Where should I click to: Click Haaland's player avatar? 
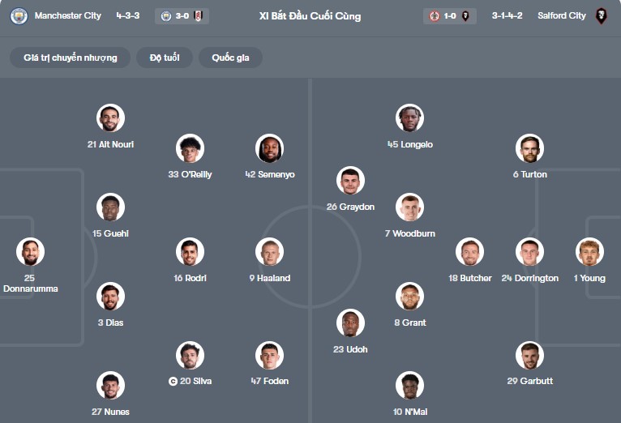coord(270,252)
